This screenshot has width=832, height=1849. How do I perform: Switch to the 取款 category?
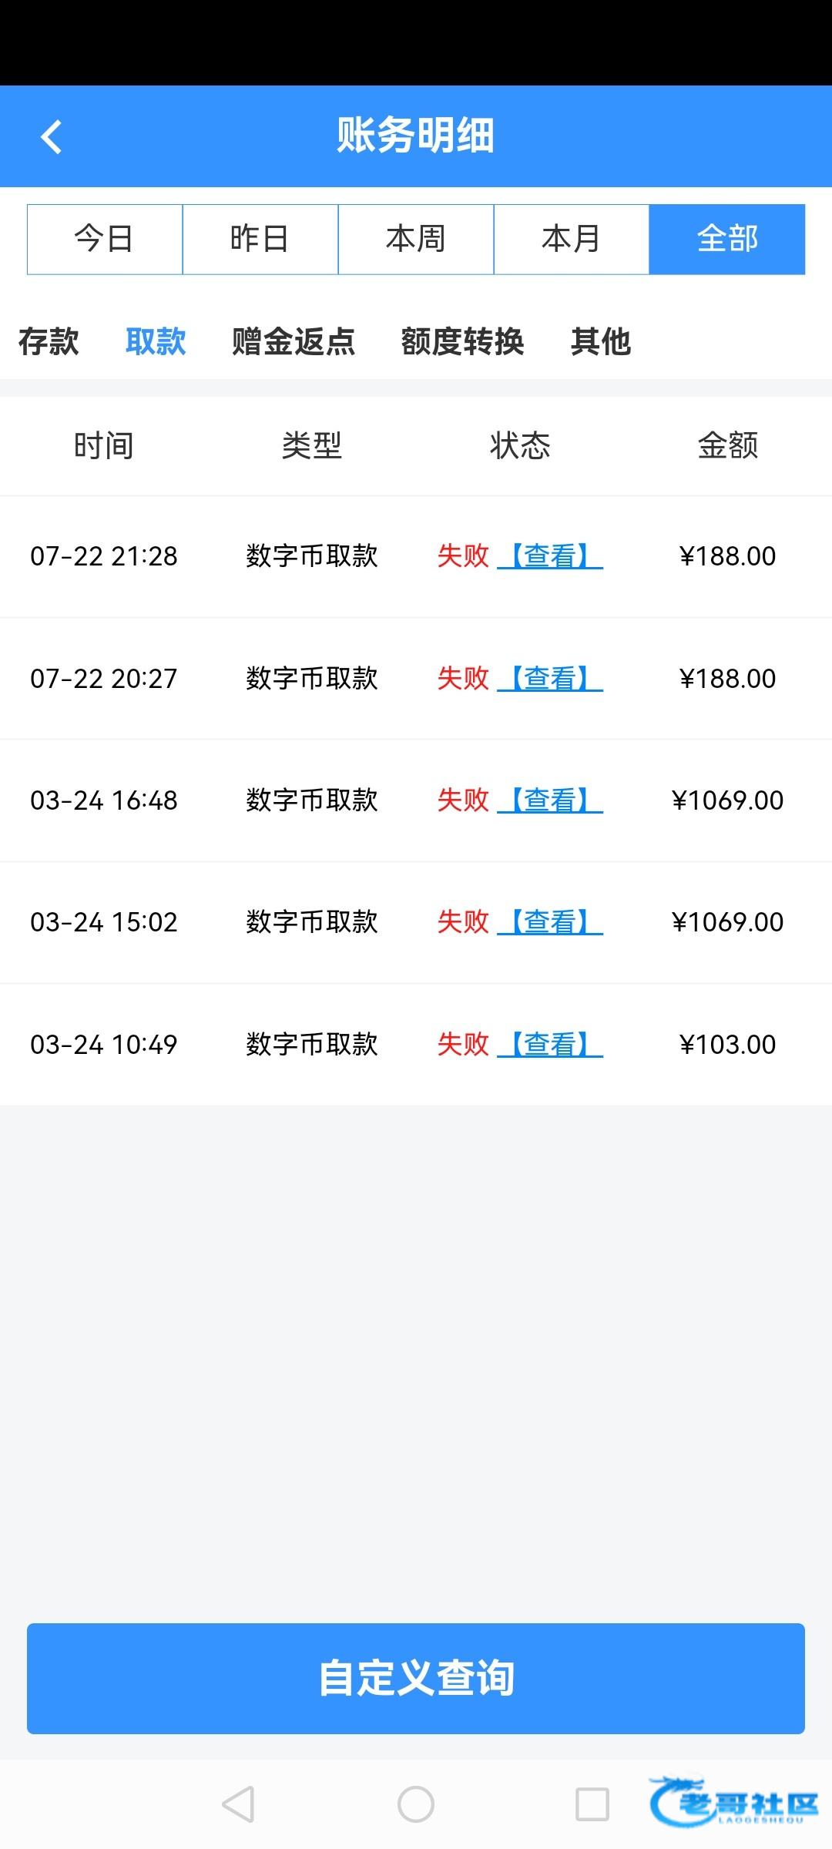(156, 341)
